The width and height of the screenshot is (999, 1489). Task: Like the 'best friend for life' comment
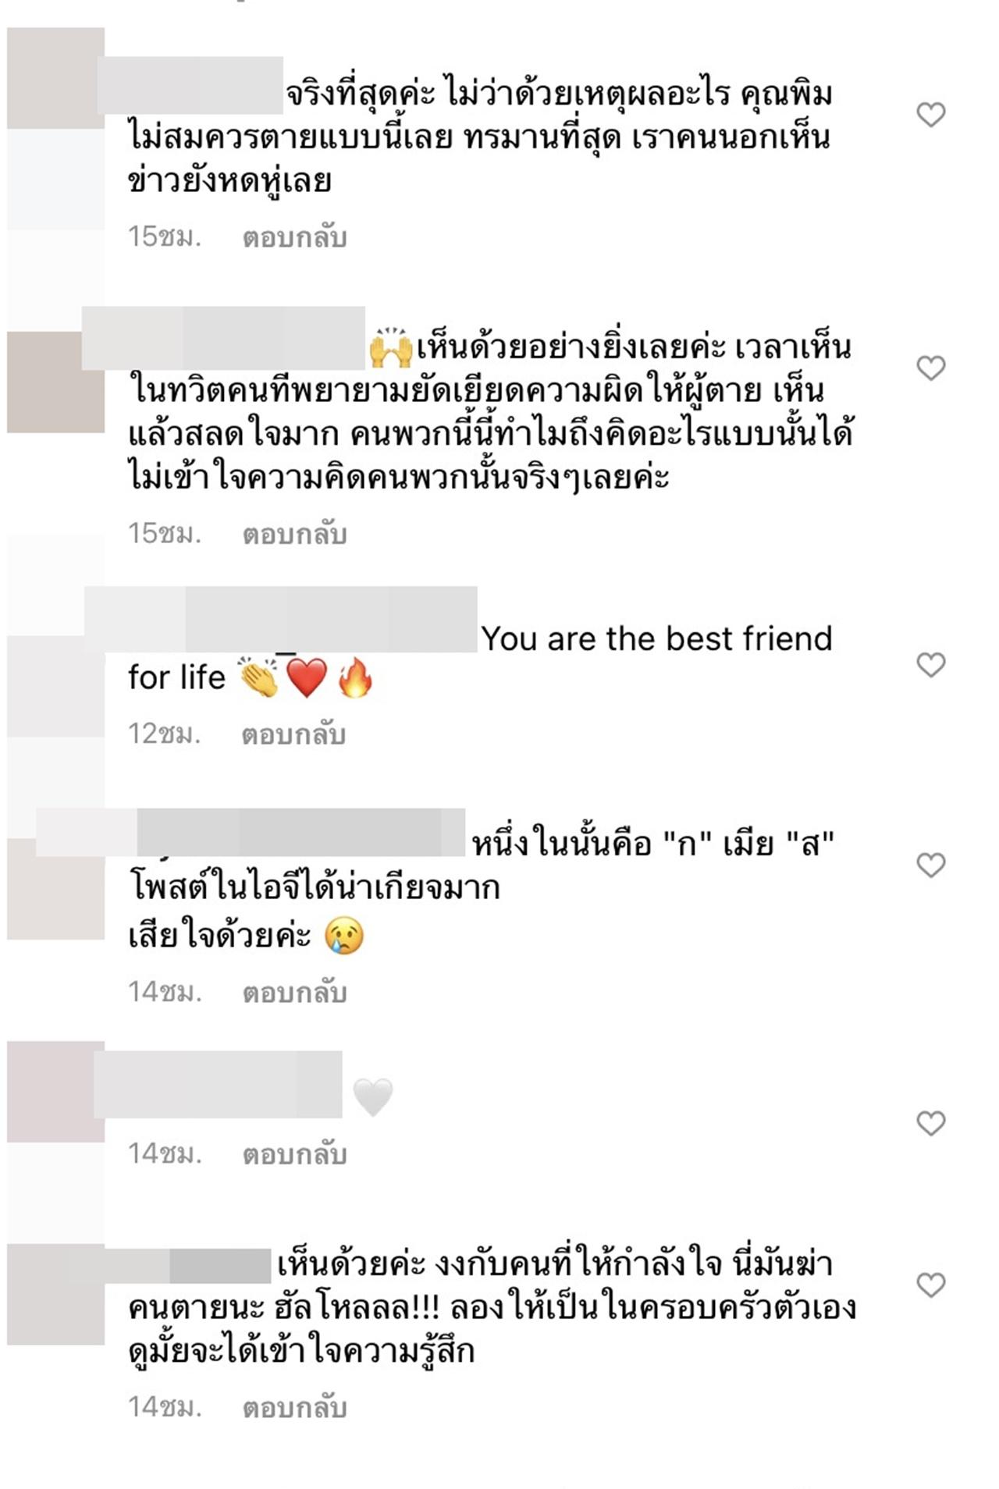coord(930,664)
